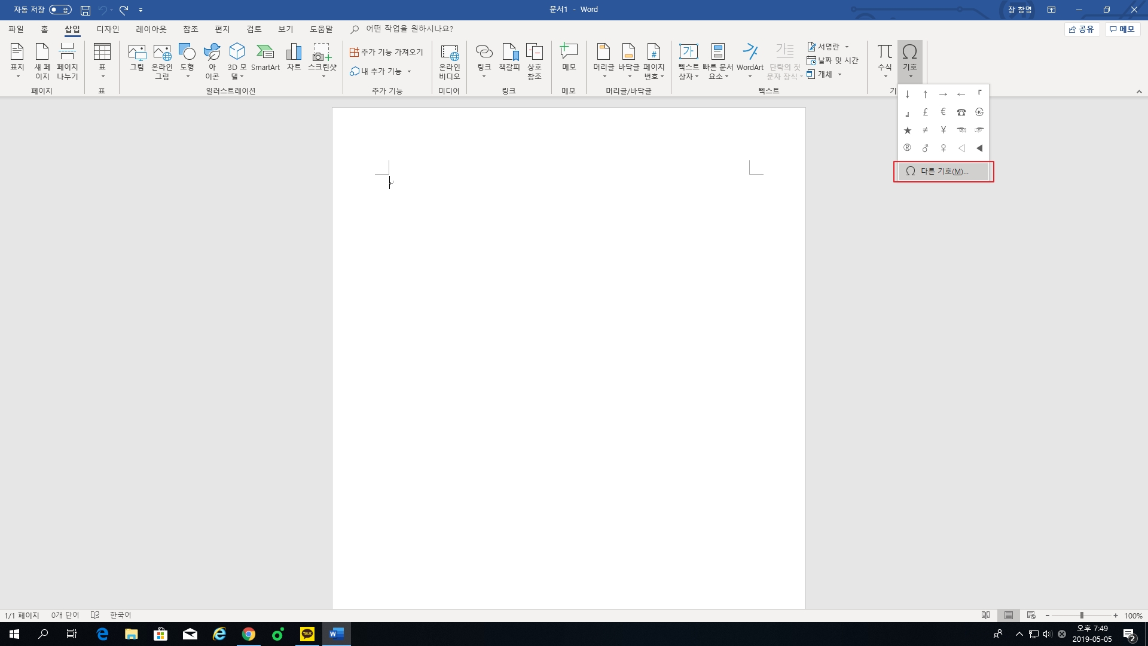Toggle the 자동 저장 autosave switch

click(x=60, y=10)
